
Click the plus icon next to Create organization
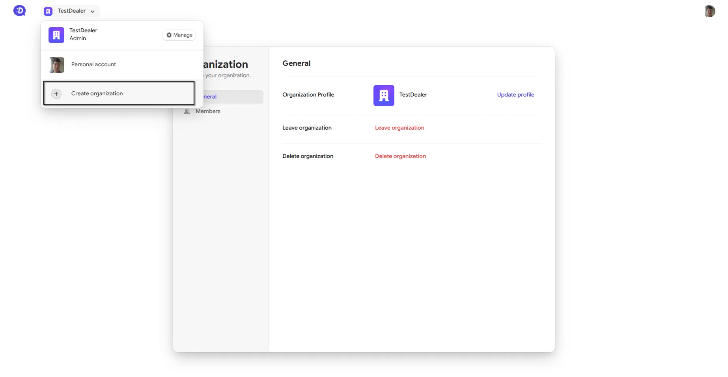tap(56, 93)
